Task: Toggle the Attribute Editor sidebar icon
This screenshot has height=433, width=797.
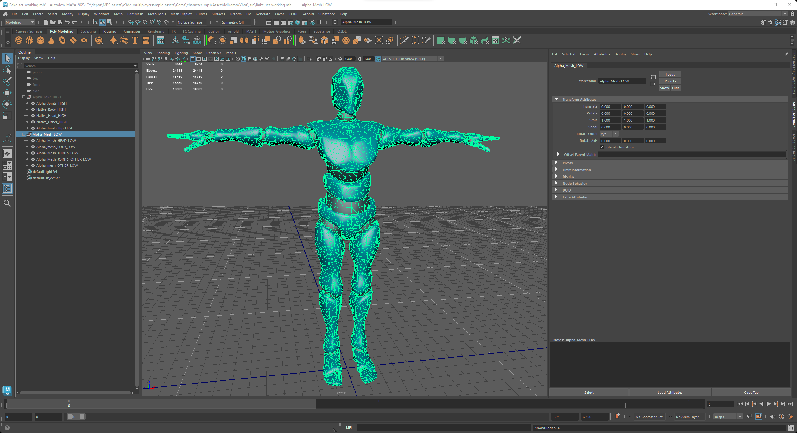Action: [778, 22]
